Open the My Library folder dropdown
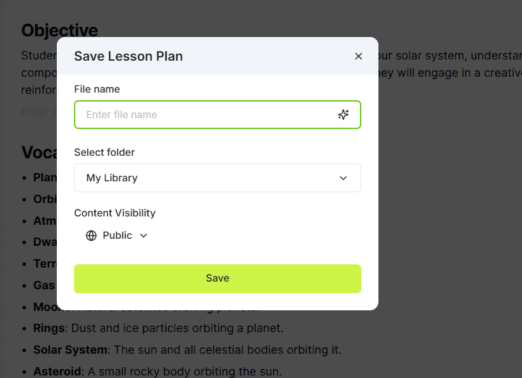This screenshot has width=522, height=378. coord(218,178)
